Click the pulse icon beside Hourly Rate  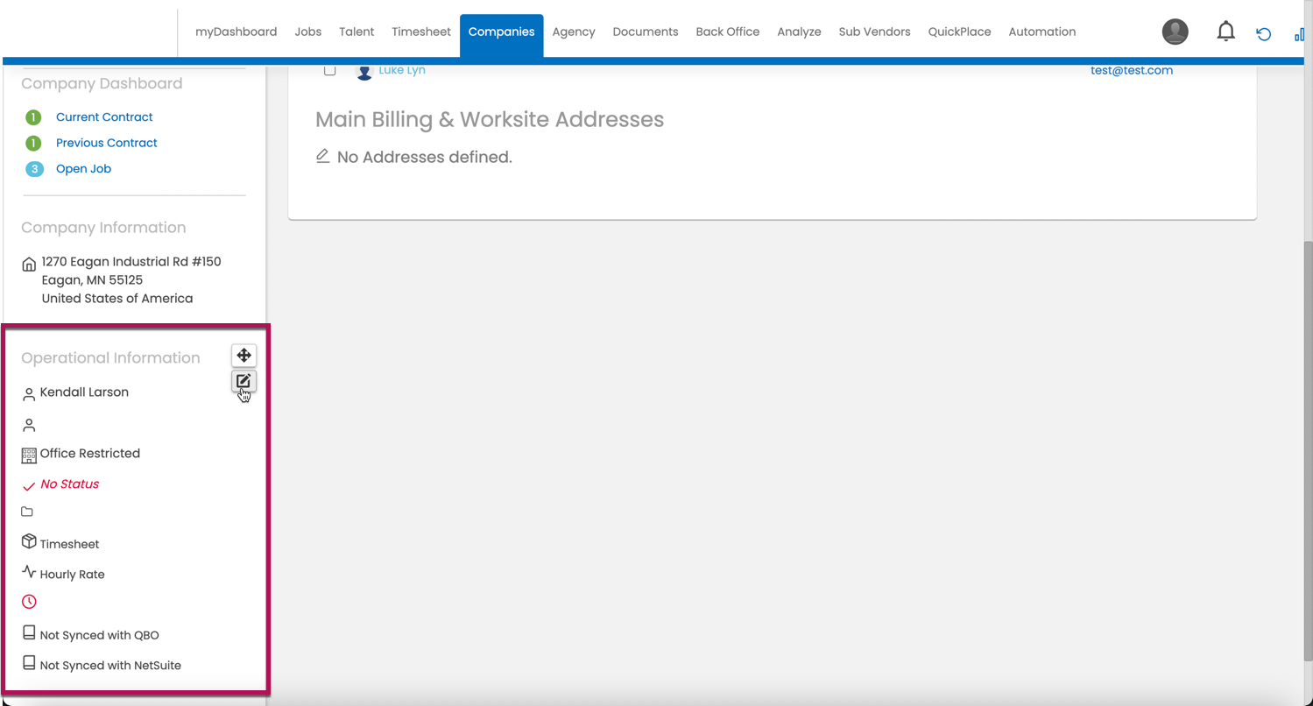coord(29,573)
